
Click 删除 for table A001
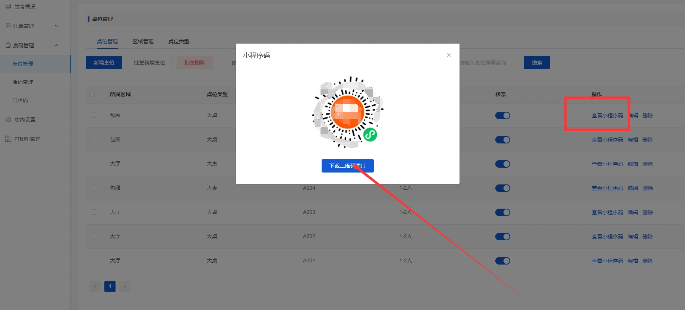click(x=648, y=261)
